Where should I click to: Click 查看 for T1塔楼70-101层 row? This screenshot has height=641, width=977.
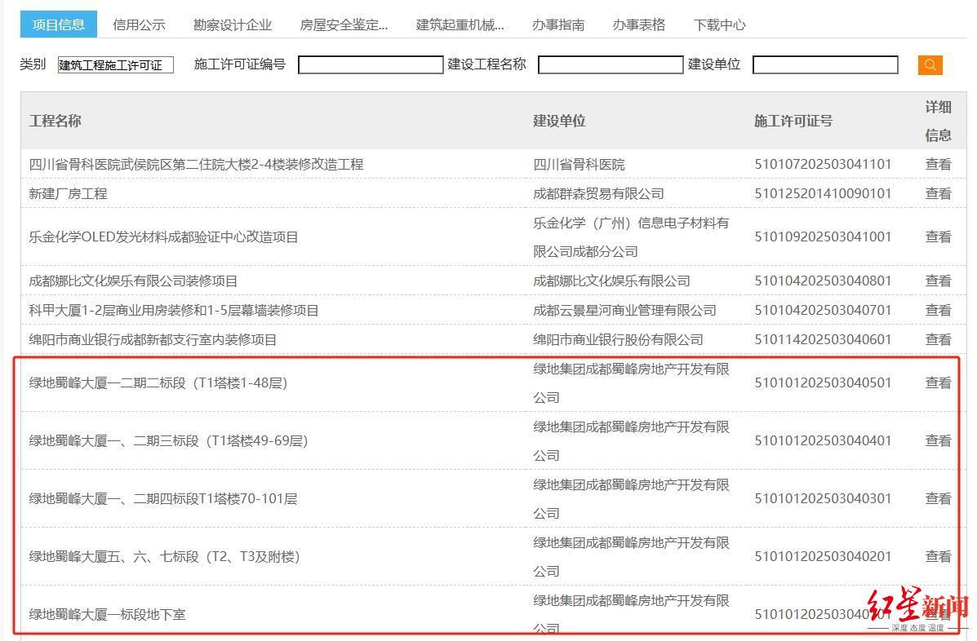[x=939, y=498]
